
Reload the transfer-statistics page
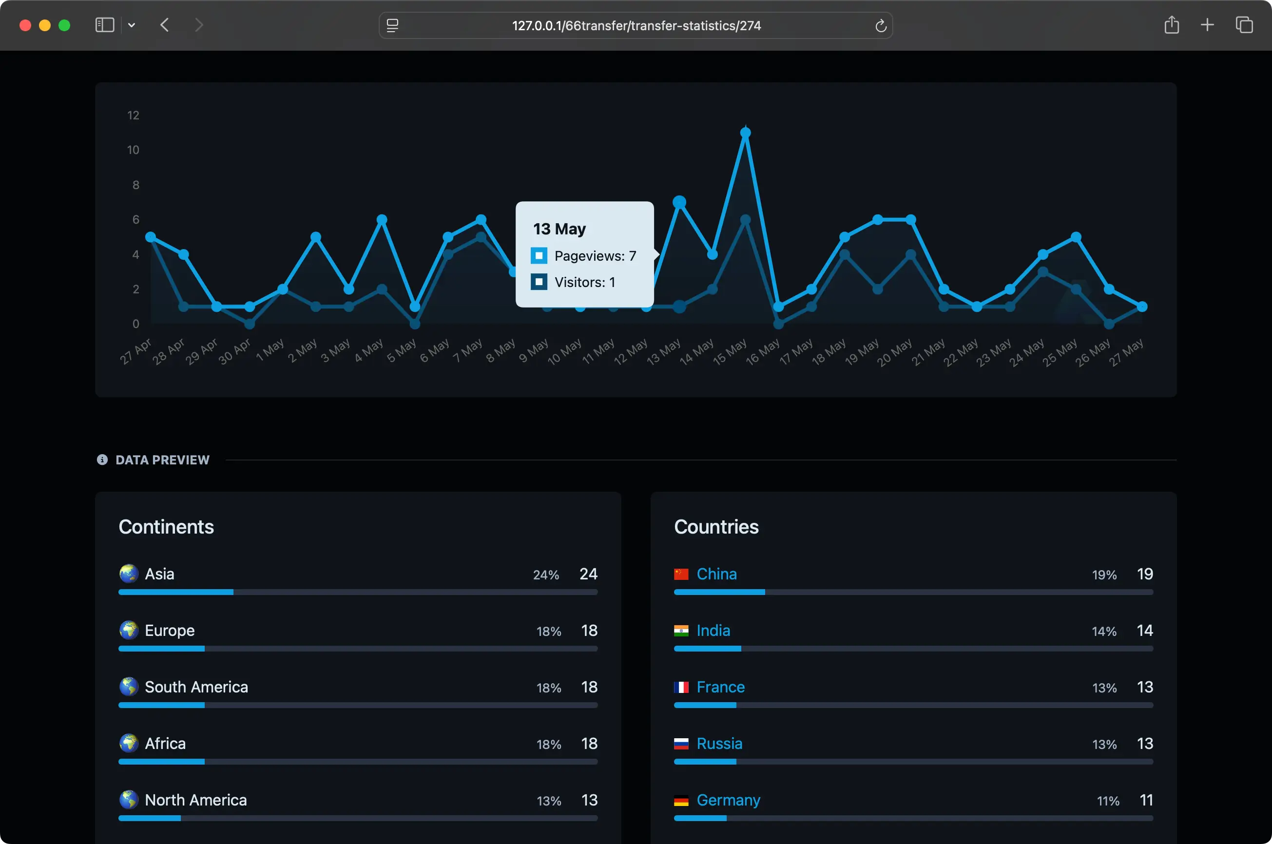(x=881, y=25)
